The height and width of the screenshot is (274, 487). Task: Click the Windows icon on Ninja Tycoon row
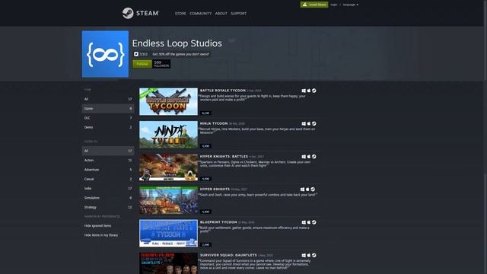pyautogui.click(x=304, y=123)
